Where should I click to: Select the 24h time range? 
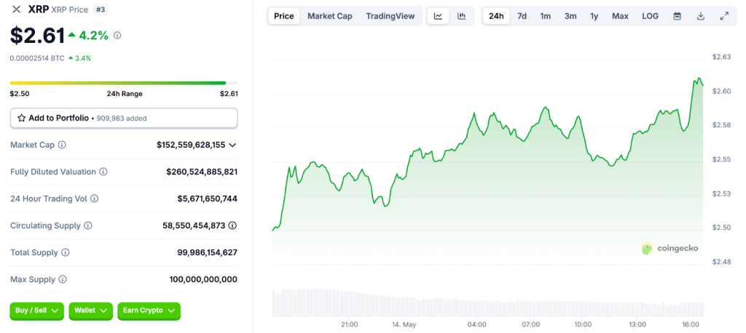496,16
